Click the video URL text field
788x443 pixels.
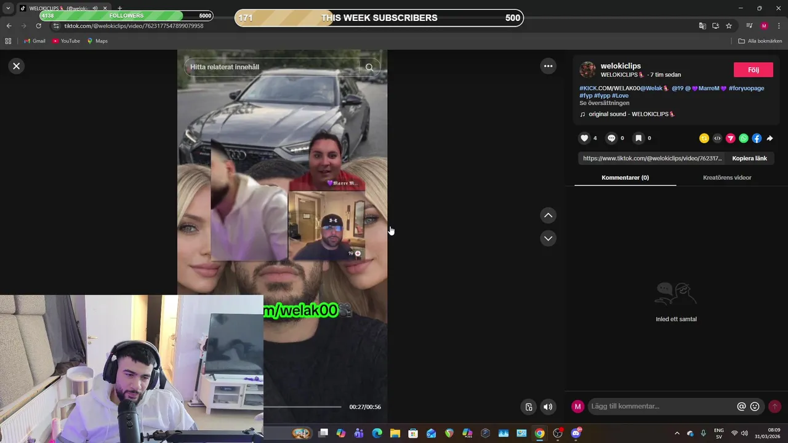tap(653, 158)
